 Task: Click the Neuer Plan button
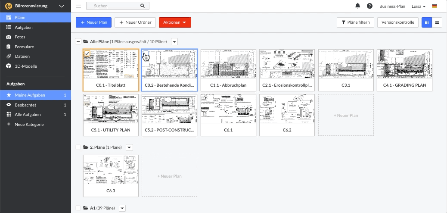click(x=93, y=22)
